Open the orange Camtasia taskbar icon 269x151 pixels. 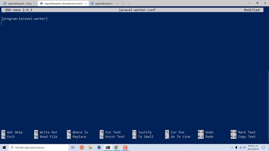pos(125,147)
